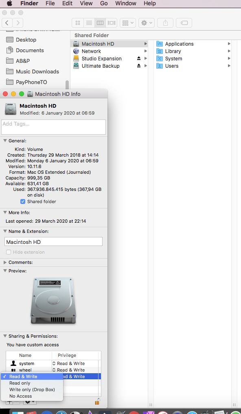Click the Library folder icon
The width and height of the screenshot is (241, 414).
point(159,51)
